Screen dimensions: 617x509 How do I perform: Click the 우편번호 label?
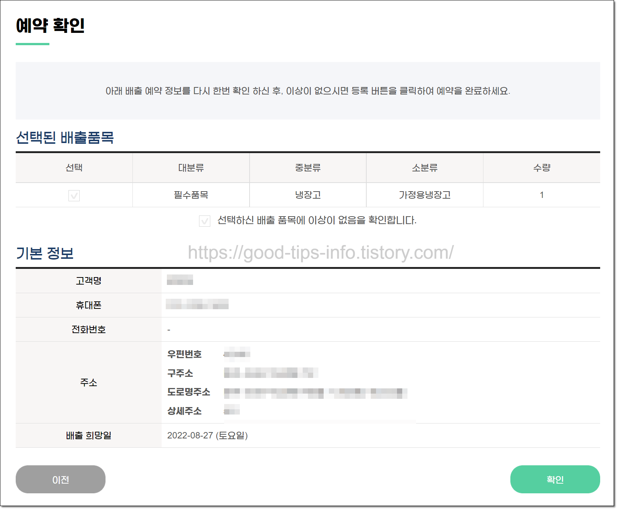click(x=184, y=354)
